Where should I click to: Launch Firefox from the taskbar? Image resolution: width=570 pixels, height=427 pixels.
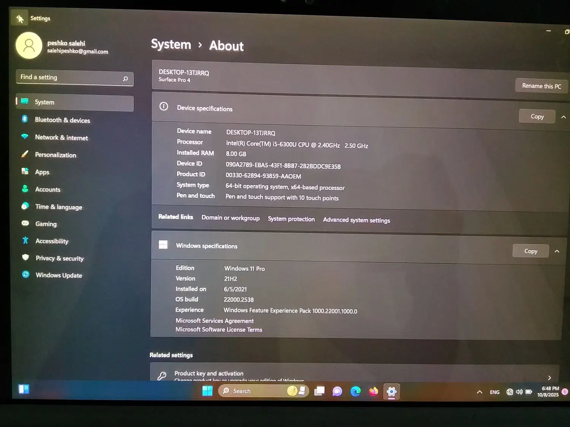[374, 391]
